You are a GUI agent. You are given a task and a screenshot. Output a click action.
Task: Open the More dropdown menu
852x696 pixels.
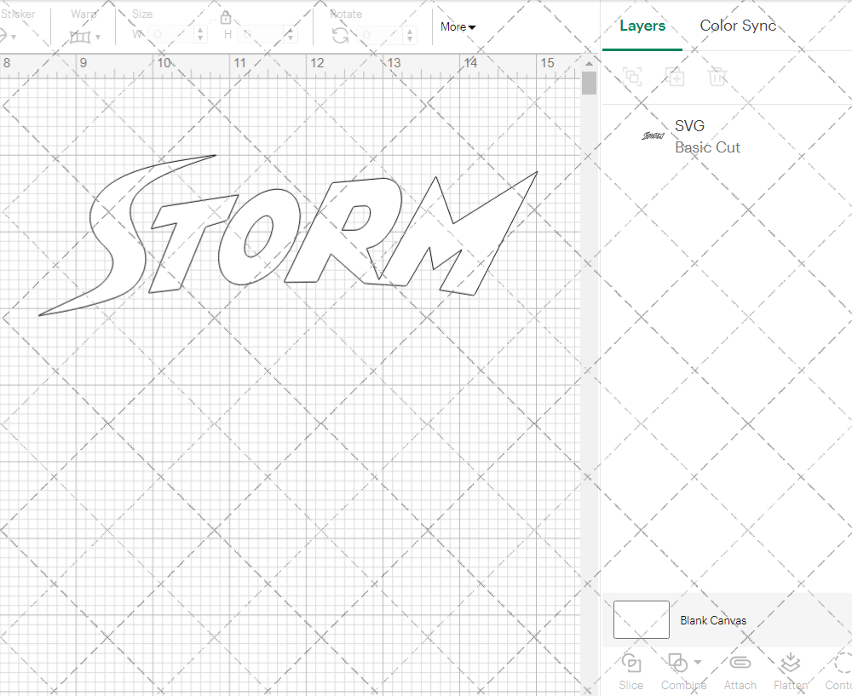pyautogui.click(x=458, y=26)
